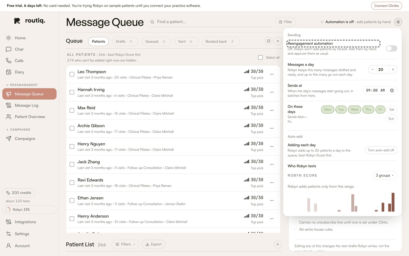The width and height of the screenshot is (409, 256).
Task: Check Leo Thompson's checkbox
Action: [72, 74]
